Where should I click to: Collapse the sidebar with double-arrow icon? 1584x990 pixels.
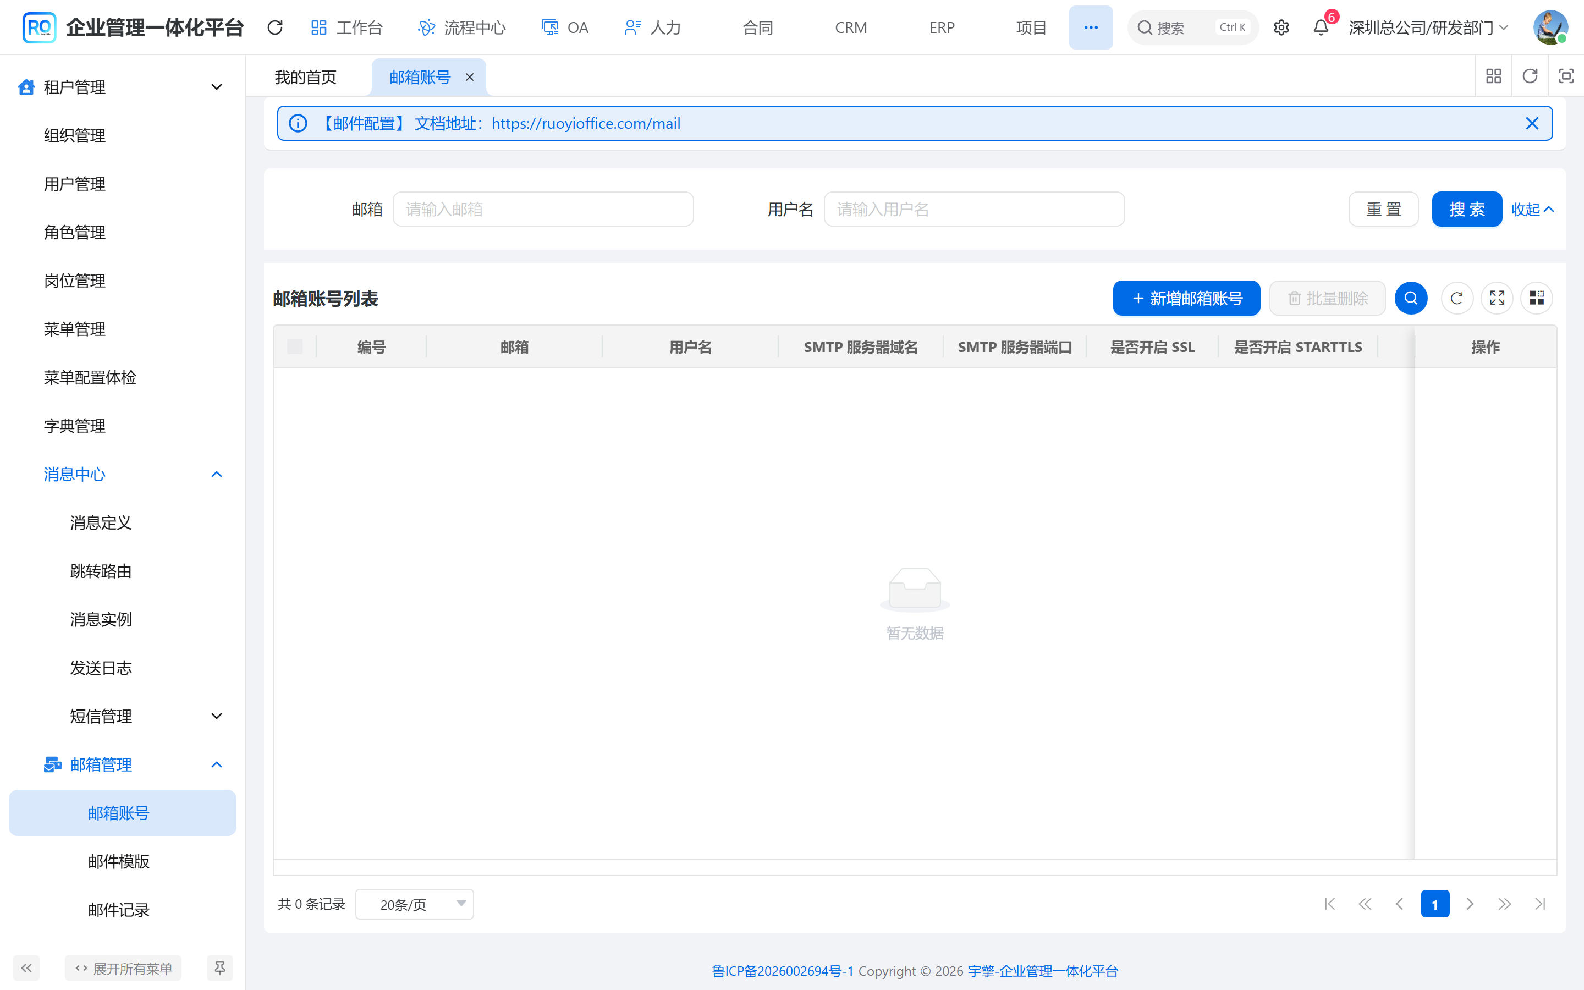click(26, 968)
